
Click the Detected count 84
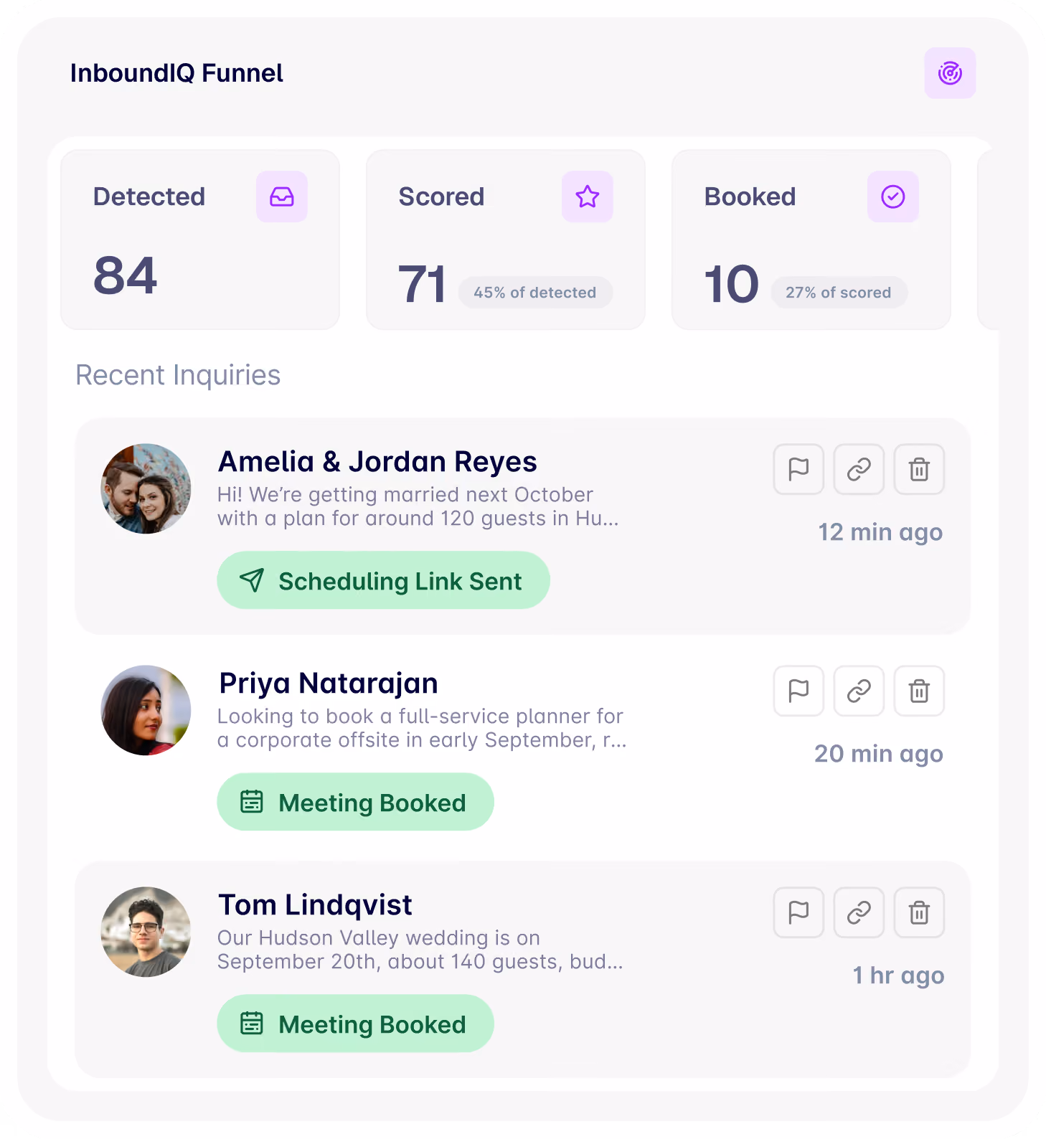click(126, 276)
